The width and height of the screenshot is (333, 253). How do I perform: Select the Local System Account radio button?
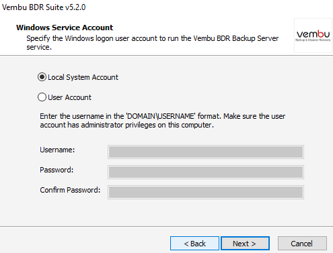[42, 77]
